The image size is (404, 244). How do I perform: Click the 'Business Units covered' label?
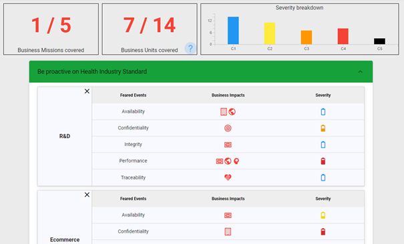[x=150, y=50]
